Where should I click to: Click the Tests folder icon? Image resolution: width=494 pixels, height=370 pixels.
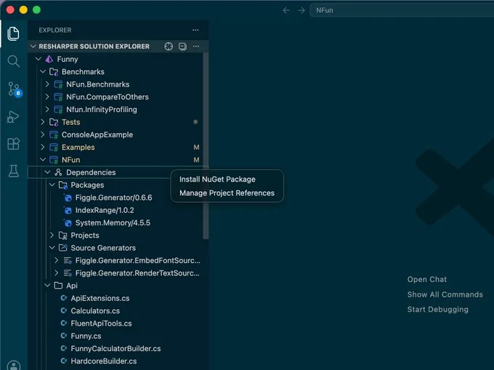[54, 122]
